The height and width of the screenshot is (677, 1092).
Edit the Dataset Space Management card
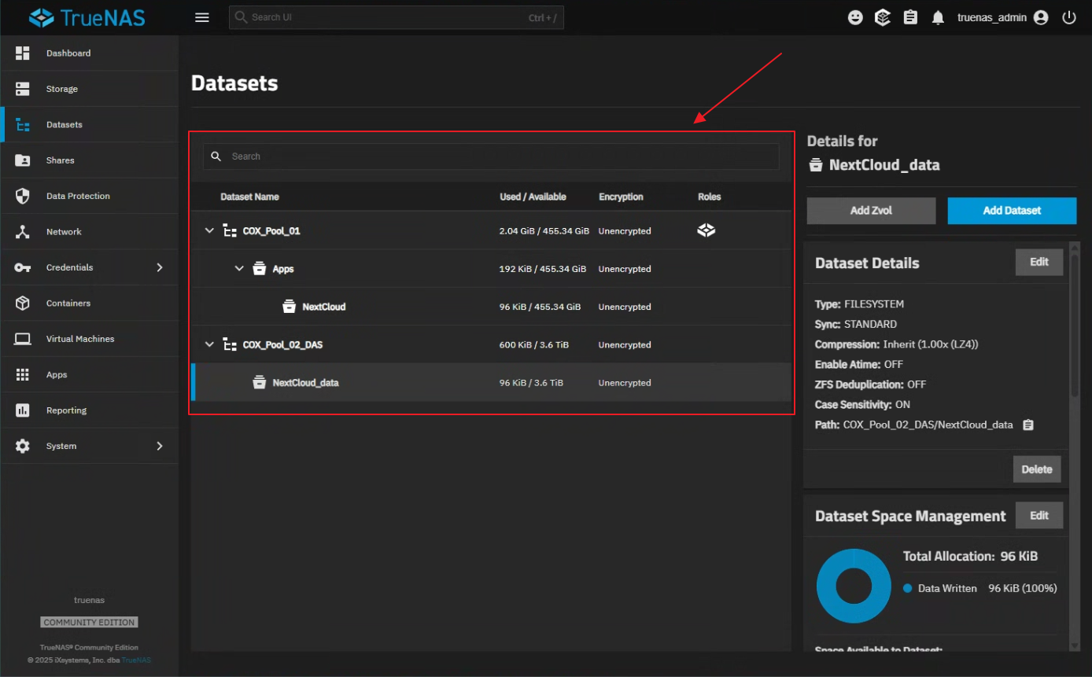(1039, 516)
